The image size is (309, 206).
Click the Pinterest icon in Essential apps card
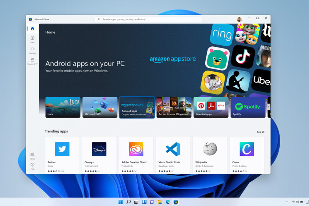(x=201, y=106)
